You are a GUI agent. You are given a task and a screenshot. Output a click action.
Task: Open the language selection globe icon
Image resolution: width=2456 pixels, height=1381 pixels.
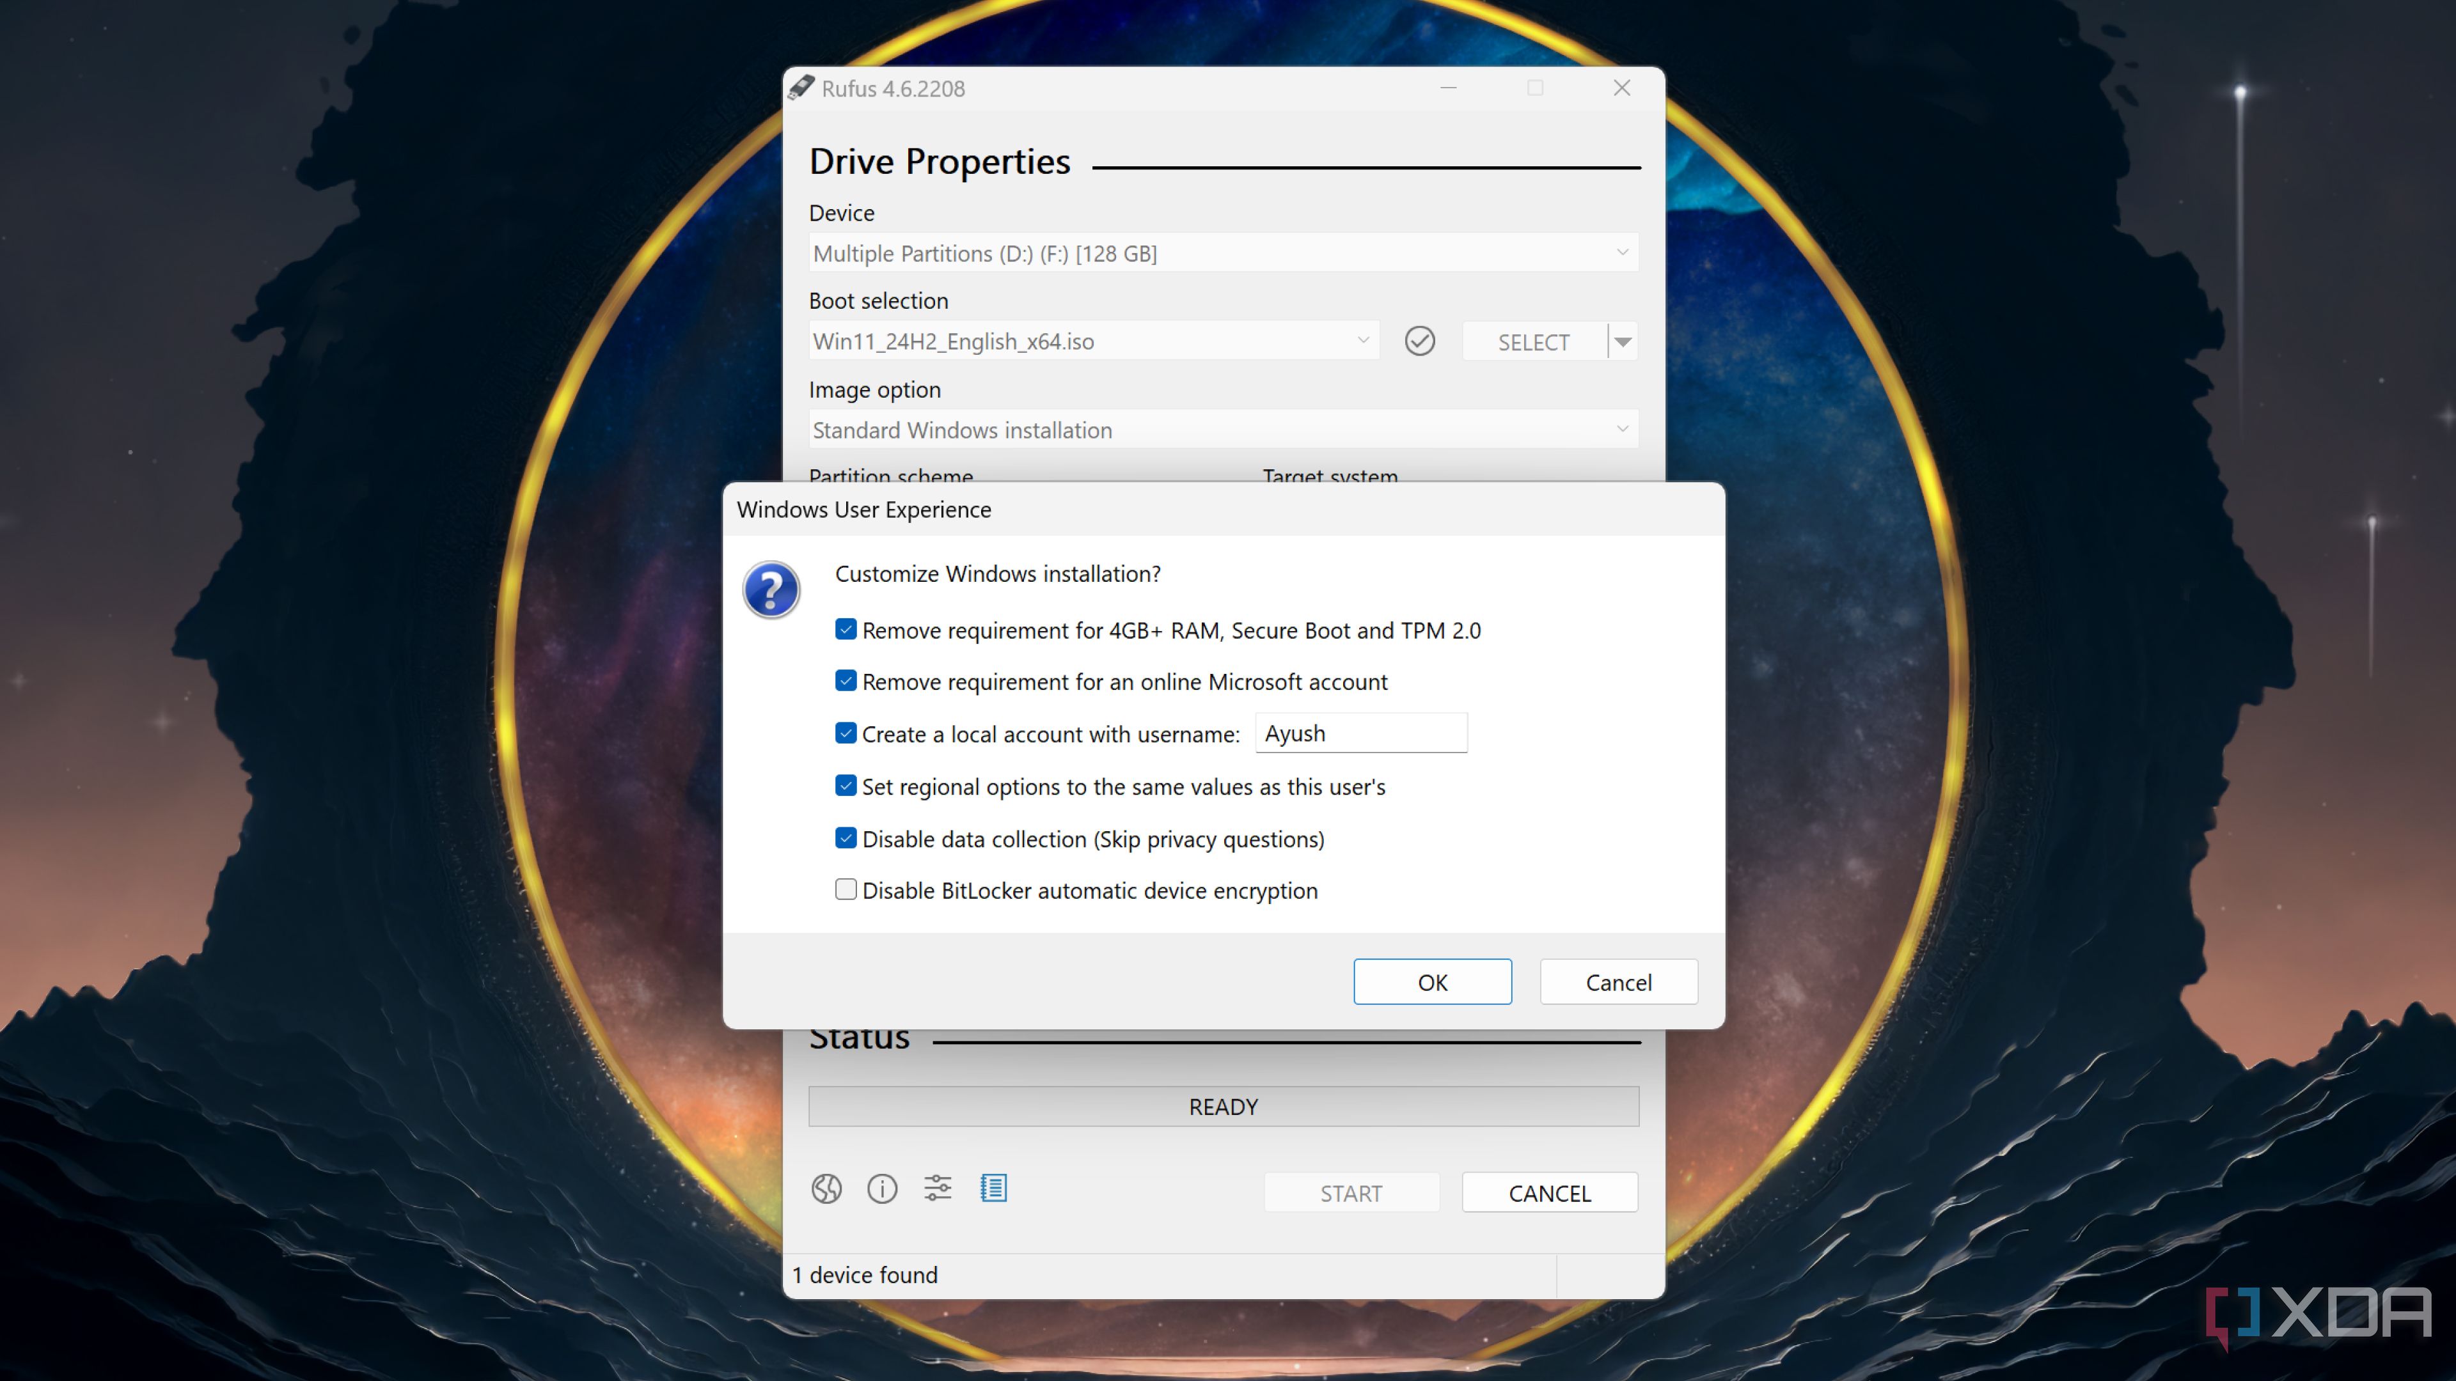point(826,1189)
